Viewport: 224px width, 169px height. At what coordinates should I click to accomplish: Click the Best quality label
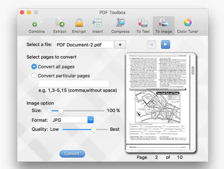tap(114, 129)
